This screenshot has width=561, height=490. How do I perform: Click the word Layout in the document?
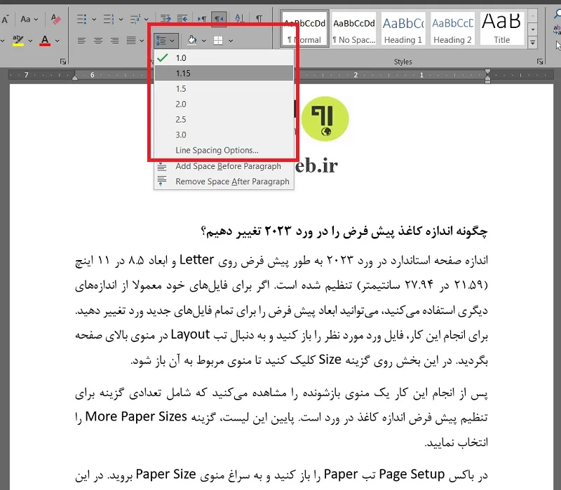(190, 335)
